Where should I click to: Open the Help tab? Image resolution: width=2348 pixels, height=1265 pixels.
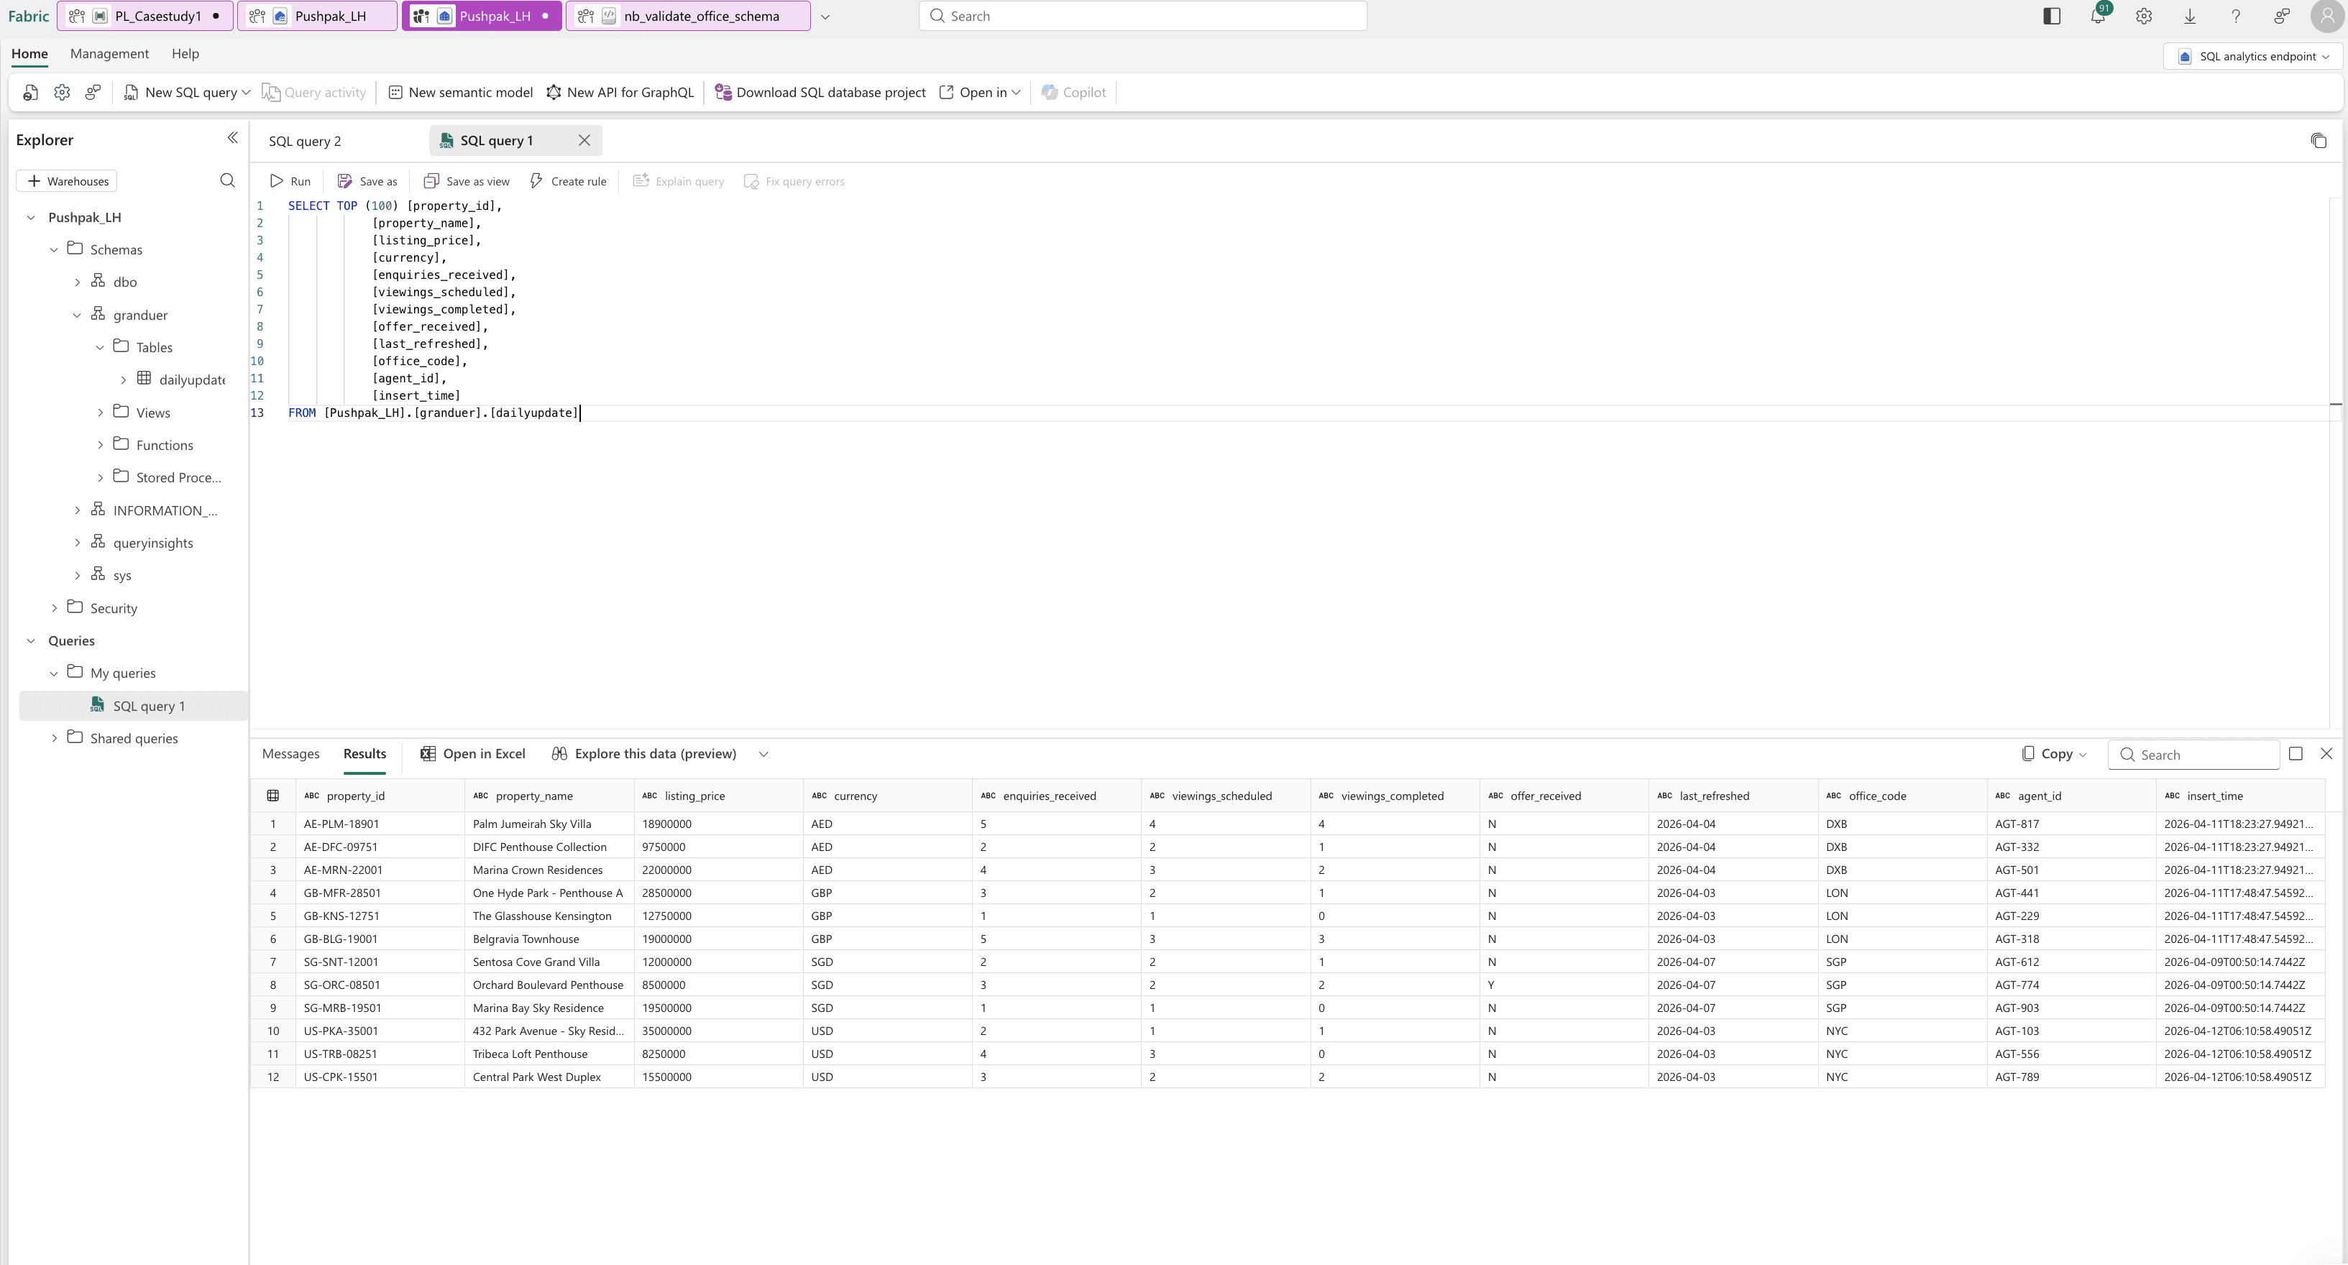[x=185, y=54]
